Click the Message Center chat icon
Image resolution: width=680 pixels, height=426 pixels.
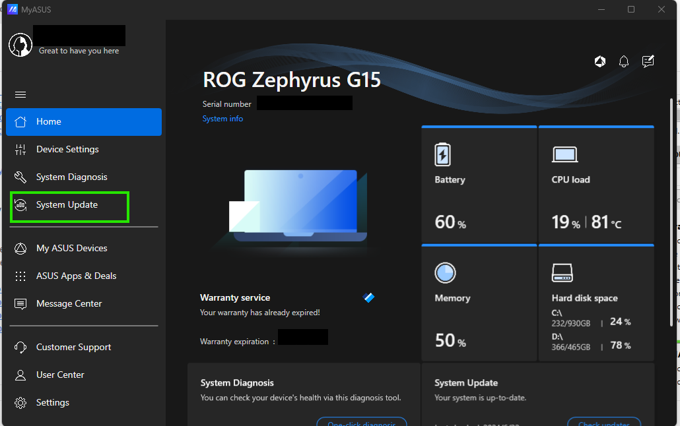click(x=20, y=304)
